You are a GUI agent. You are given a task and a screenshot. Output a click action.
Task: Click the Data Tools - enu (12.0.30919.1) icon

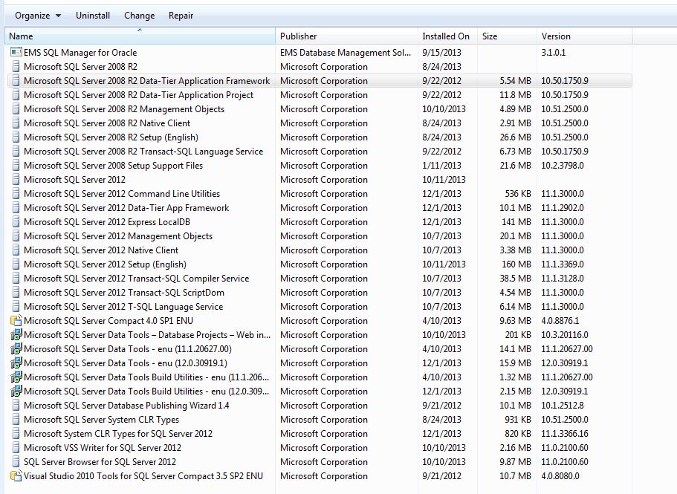pos(16,363)
